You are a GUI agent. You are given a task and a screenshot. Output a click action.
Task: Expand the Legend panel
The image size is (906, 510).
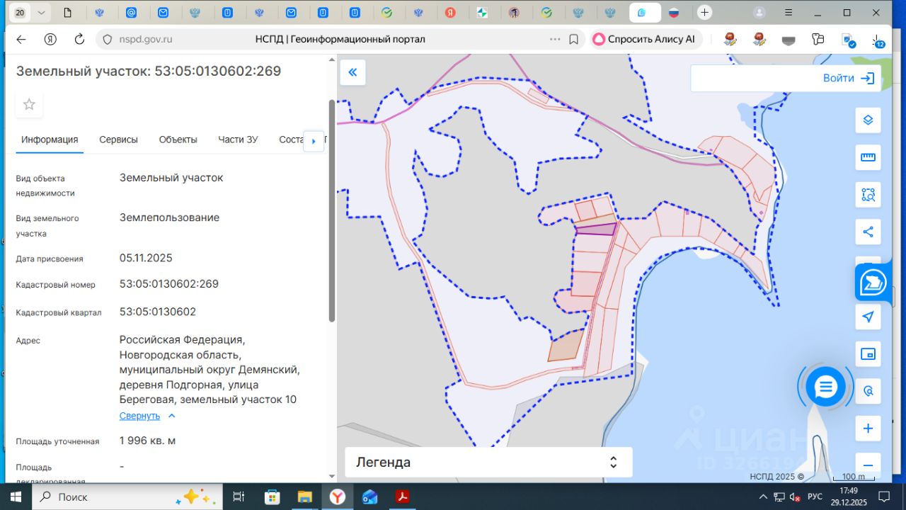(x=488, y=463)
